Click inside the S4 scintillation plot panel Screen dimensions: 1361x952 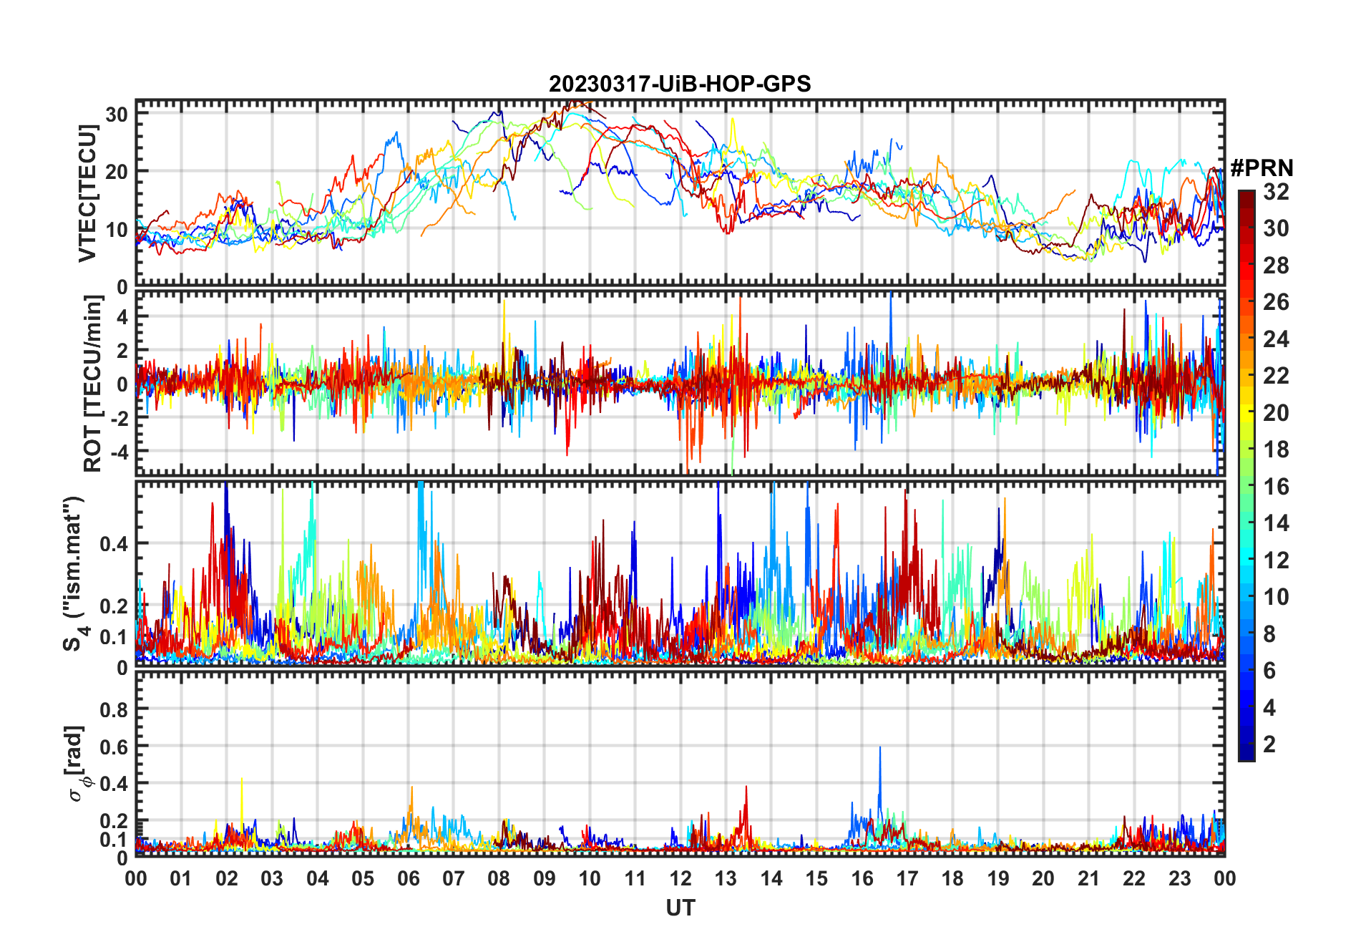[x=680, y=573]
